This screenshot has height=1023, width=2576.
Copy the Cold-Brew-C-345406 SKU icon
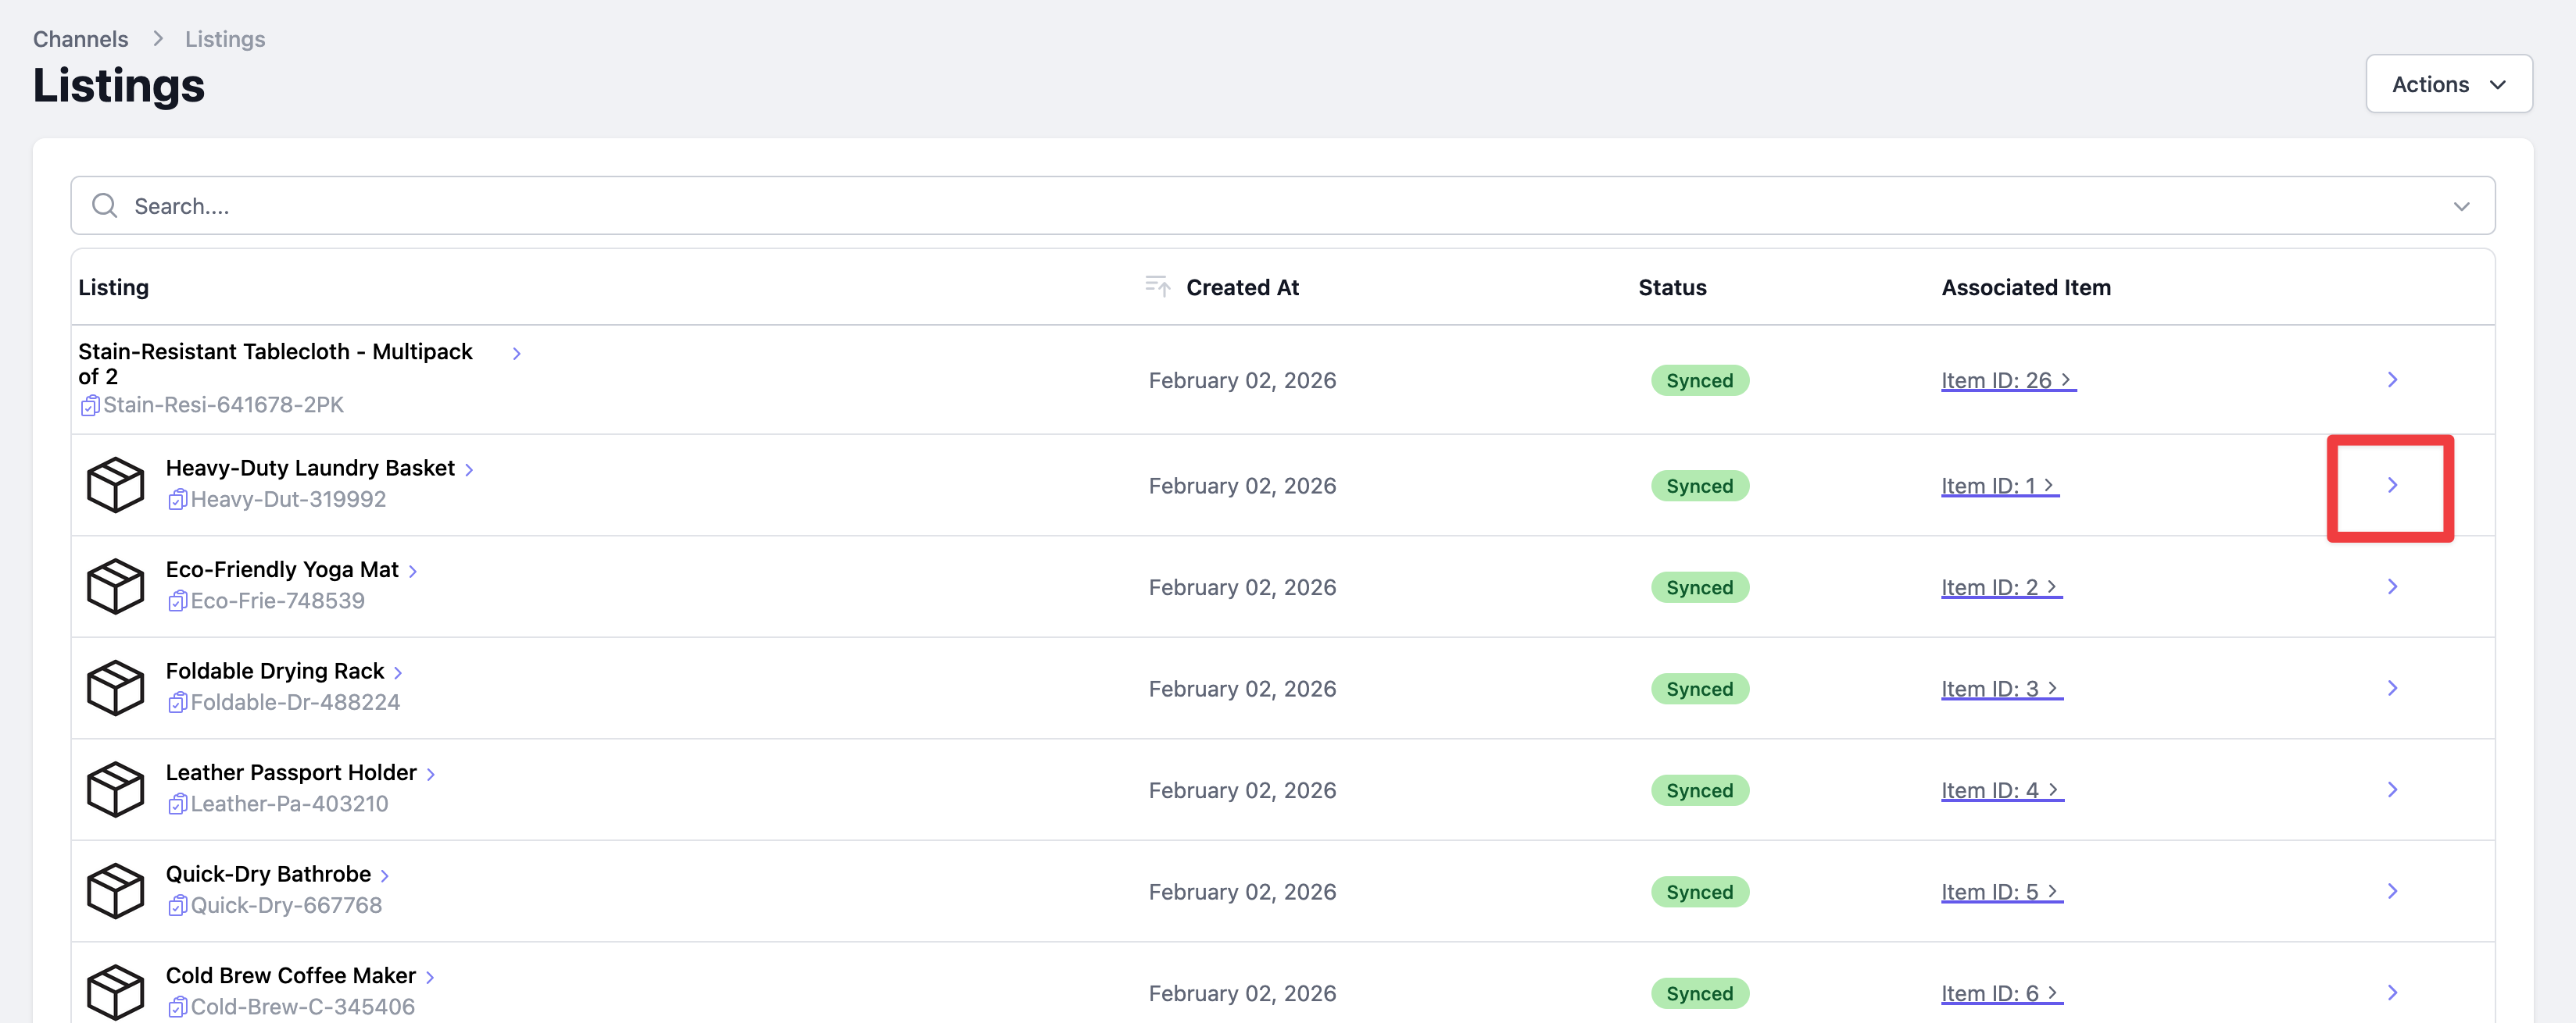[x=177, y=1007]
